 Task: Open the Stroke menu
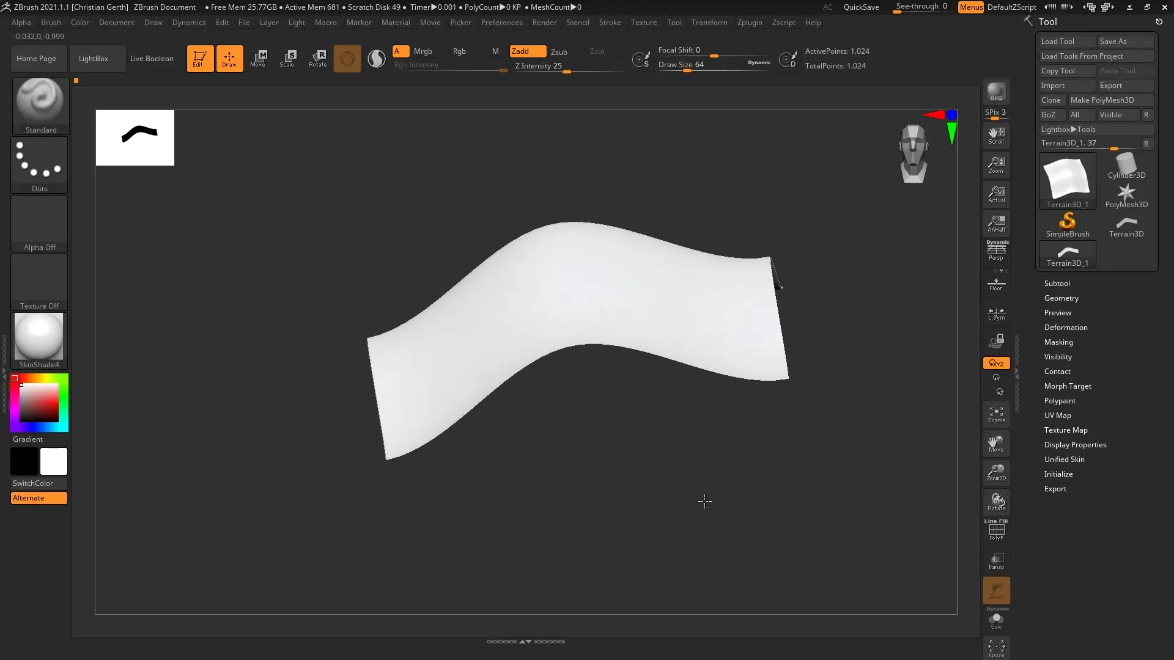(x=610, y=23)
